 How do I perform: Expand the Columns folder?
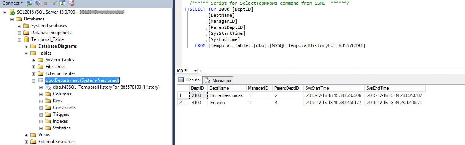(41, 94)
